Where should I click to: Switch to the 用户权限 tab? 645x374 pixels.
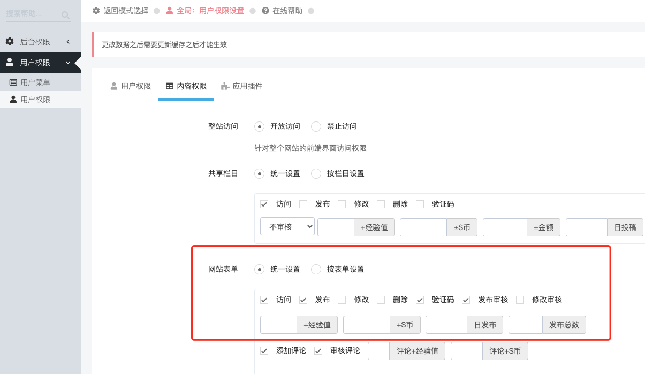click(x=131, y=86)
